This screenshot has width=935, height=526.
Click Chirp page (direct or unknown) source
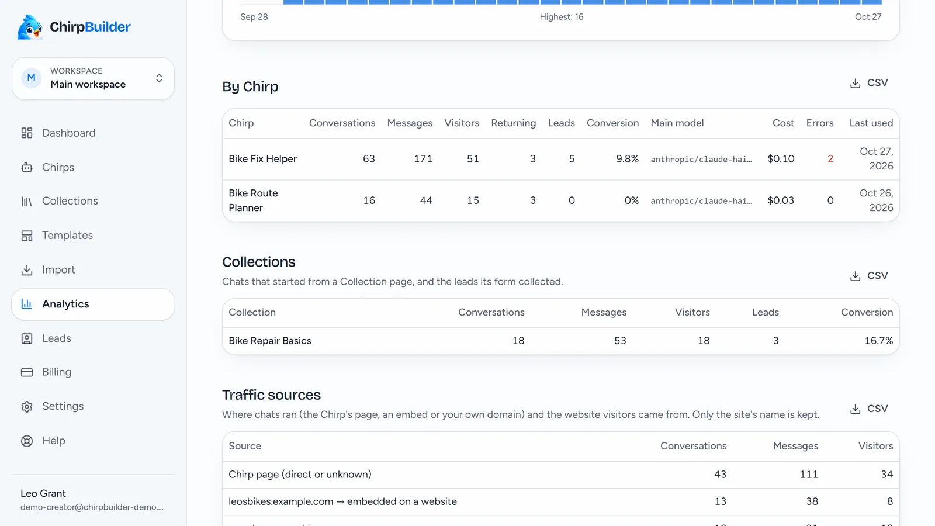coord(300,475)
